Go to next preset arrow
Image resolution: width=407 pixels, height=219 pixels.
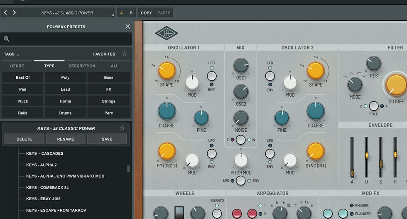tap(14, 12)
